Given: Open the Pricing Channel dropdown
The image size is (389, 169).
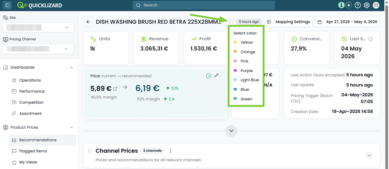Looking at the screenshot, I should tap(38, 49).
